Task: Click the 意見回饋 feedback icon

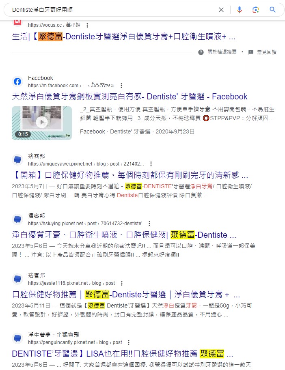Action: [251, 52]
